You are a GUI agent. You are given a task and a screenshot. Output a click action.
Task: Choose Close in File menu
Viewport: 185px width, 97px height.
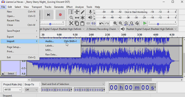tap(20, 25)
